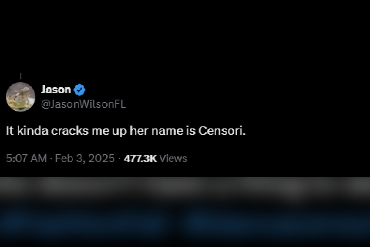
Task: Click the blurred gray action bar
Action: (185, 188)
